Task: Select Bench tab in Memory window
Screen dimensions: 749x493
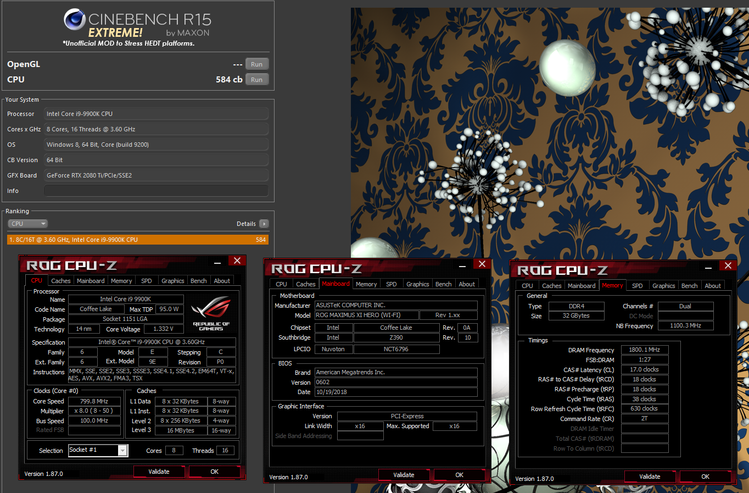Action: 690,286
